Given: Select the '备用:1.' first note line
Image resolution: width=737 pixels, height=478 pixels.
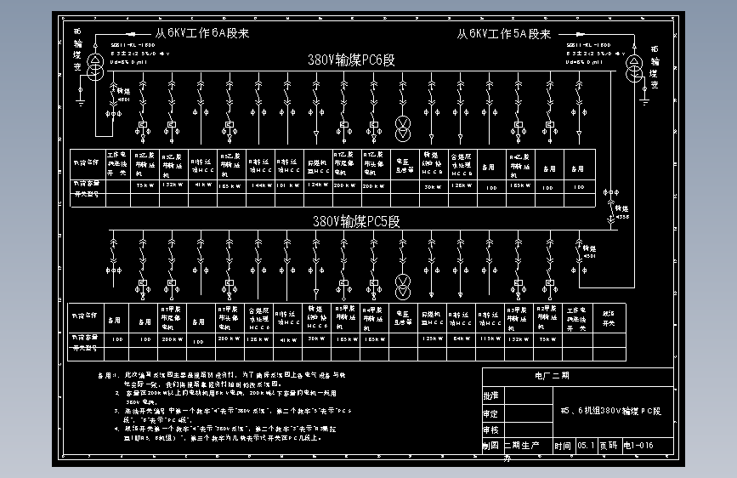Looking at the screenshot, I should pyautogui.click(x=221, y=375).
